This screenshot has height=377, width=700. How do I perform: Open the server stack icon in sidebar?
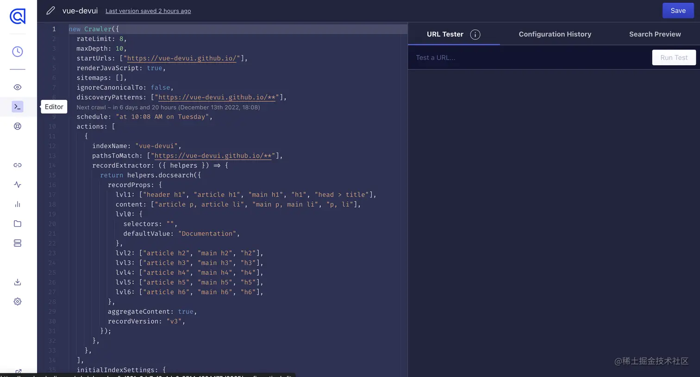(x=18, y=243)
